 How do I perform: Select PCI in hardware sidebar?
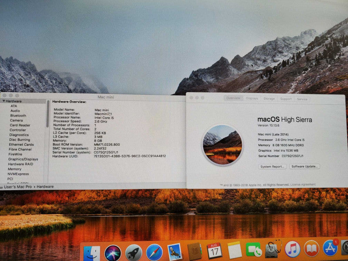(10, 179)
